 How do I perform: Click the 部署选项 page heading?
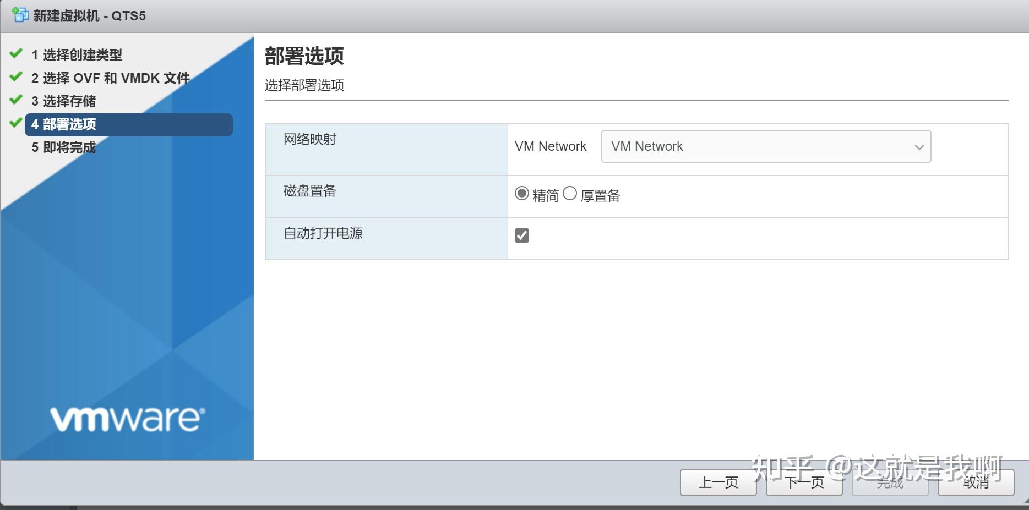coord(304,56)
